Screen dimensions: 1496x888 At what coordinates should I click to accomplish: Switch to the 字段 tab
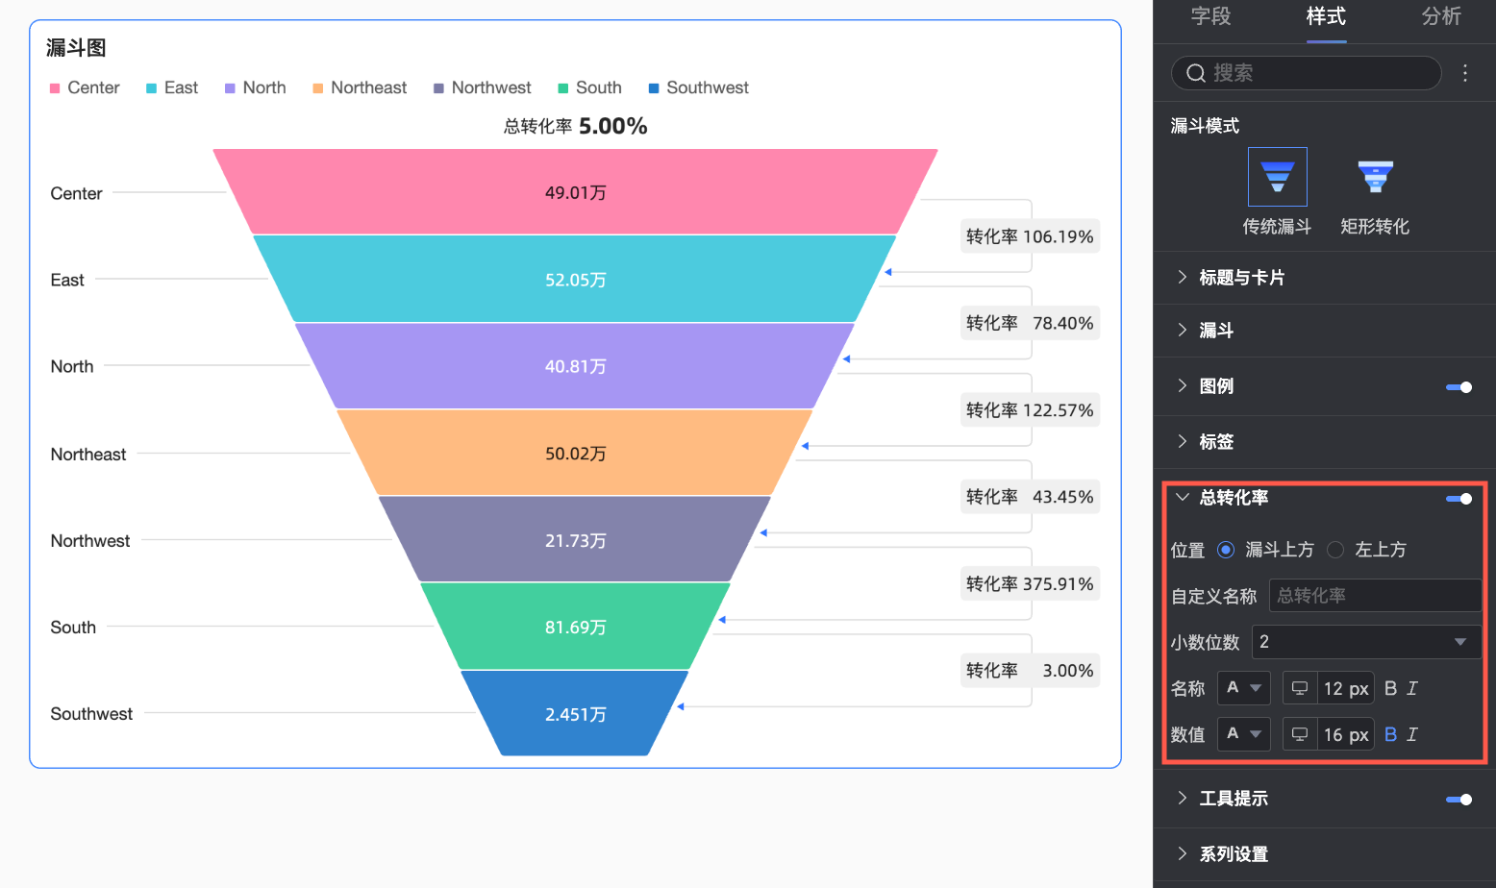pos(1210,16)
